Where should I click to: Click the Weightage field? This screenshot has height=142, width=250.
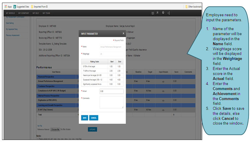[112, 54]
